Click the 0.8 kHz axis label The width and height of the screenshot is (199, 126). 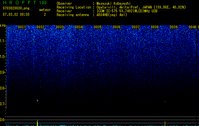[x=3, y=88]
